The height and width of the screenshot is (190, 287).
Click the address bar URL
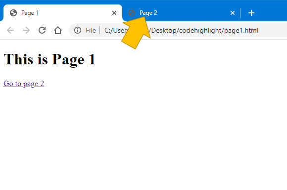point(181,30)
